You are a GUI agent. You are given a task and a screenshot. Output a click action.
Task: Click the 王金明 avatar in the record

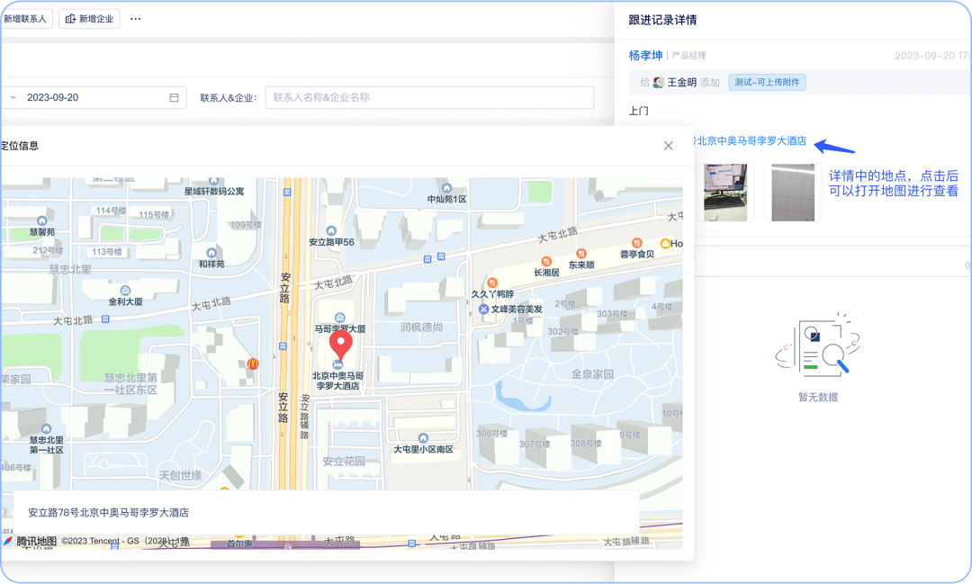click(658, 82)
